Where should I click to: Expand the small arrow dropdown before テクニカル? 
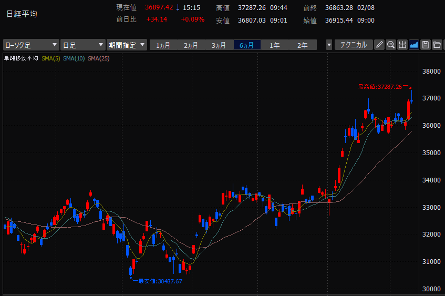(x=329, y=45)
